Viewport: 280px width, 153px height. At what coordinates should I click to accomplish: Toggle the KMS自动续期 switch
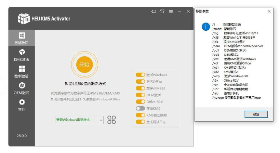tap(140, 115)
